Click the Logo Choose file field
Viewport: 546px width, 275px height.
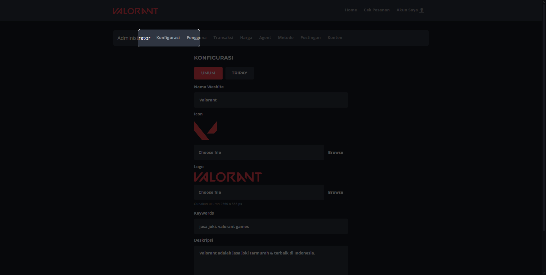pos(259,192)
